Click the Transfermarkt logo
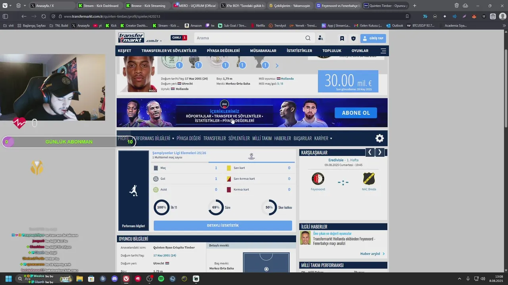508x285 pixels. pyautogui.click(x=131, y=38)
